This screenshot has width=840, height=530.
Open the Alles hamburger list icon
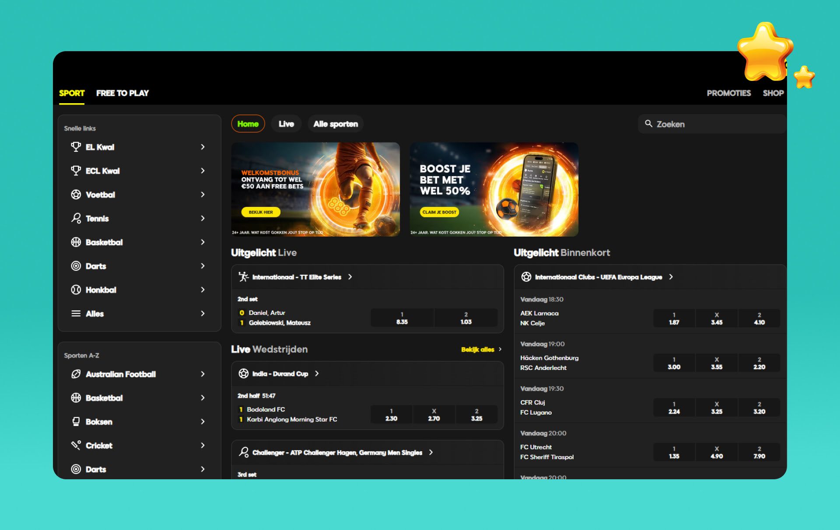(76, 314)
